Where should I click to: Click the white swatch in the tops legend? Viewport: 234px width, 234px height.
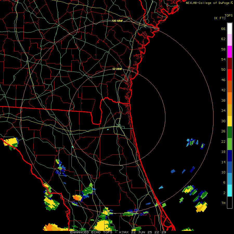click(230, 29)
